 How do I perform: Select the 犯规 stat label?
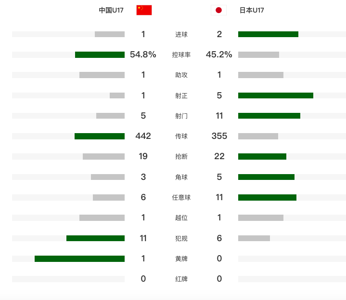[181, 238]
